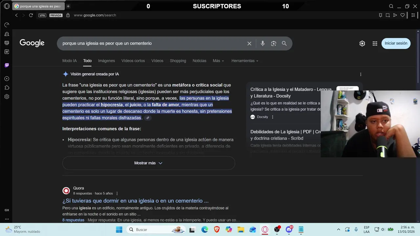420x236 pixels.
Task: Open extensions puzzle icon in sidebar
Action: pos(7,88)
